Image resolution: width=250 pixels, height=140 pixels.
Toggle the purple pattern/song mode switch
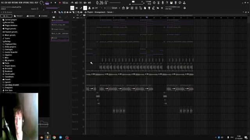point(47,3)
